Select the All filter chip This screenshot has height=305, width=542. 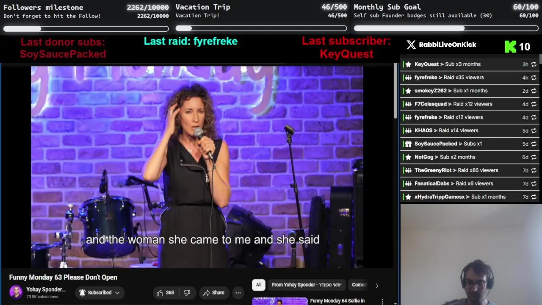(259, 285)
